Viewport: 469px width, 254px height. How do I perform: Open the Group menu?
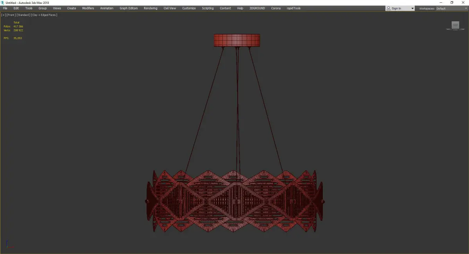point(43,8)
